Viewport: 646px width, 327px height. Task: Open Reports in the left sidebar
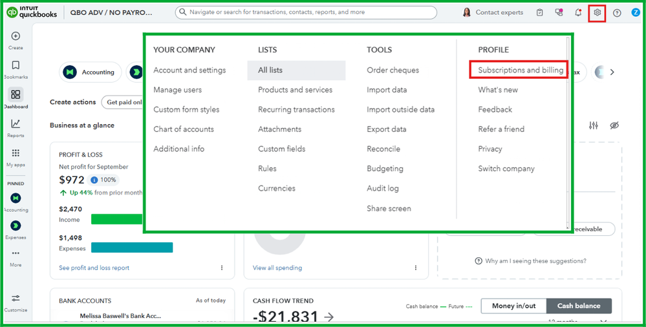16,124
